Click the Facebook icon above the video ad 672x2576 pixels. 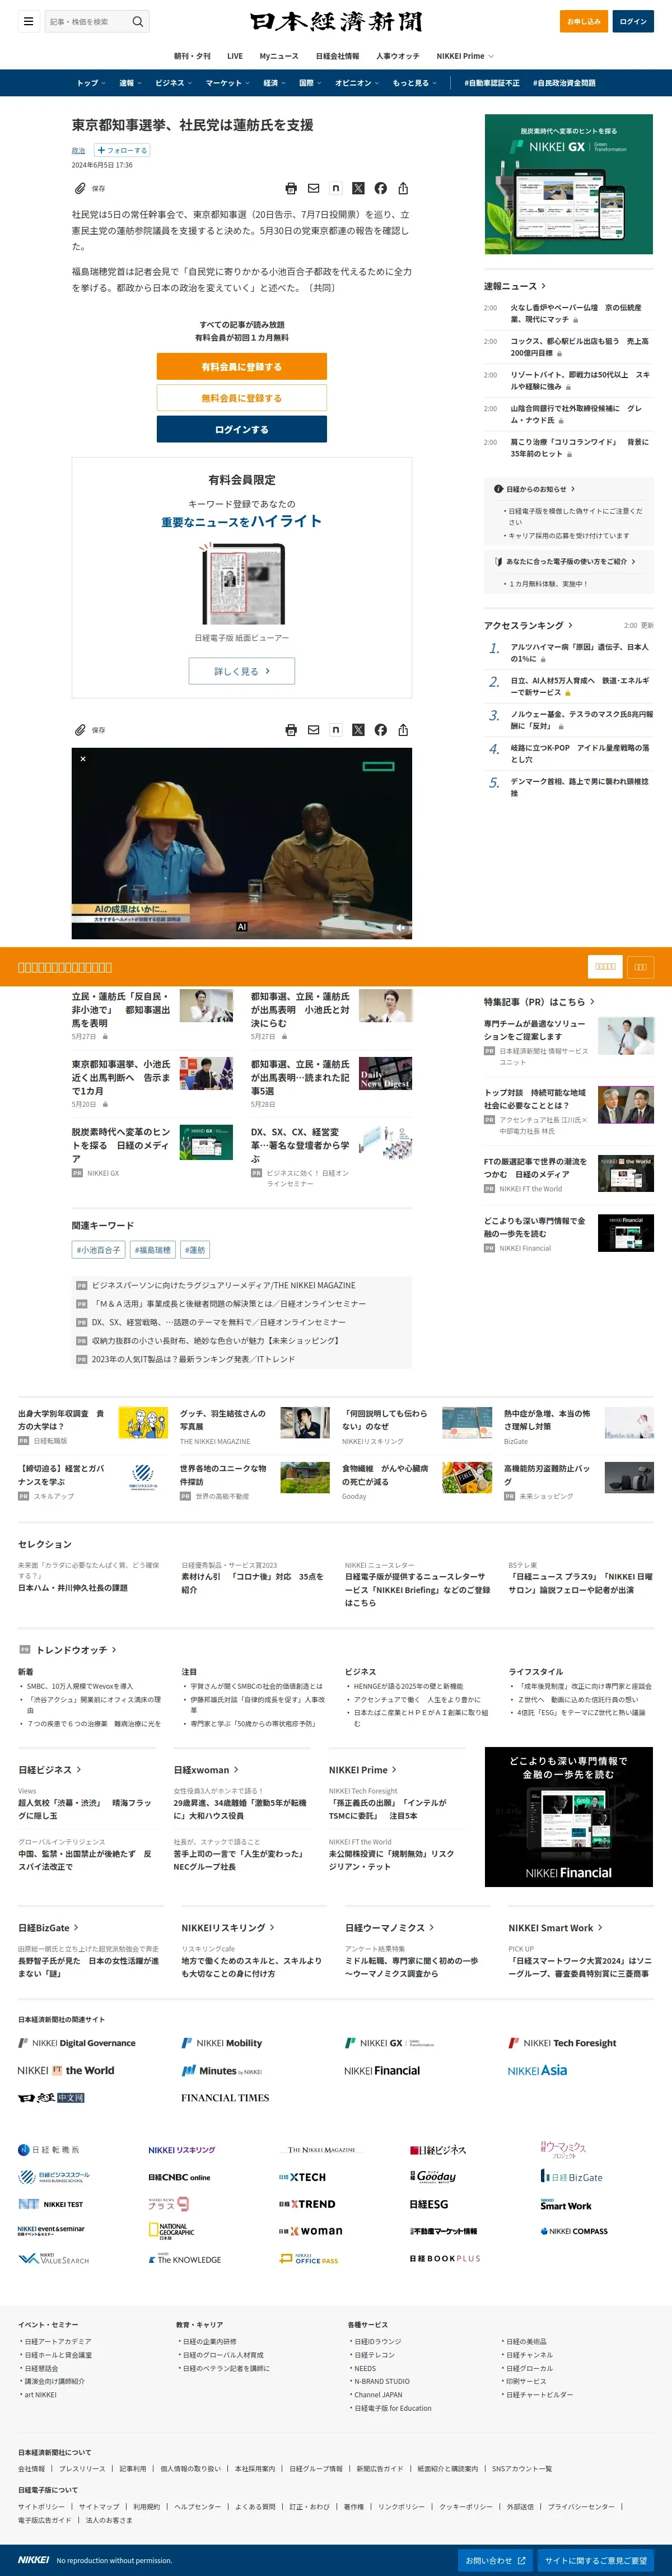(380, 730)
